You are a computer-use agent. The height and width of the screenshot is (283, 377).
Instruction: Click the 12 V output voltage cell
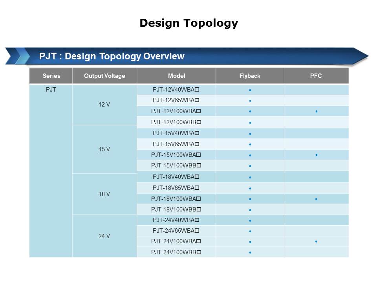click(x=104, y=105)
